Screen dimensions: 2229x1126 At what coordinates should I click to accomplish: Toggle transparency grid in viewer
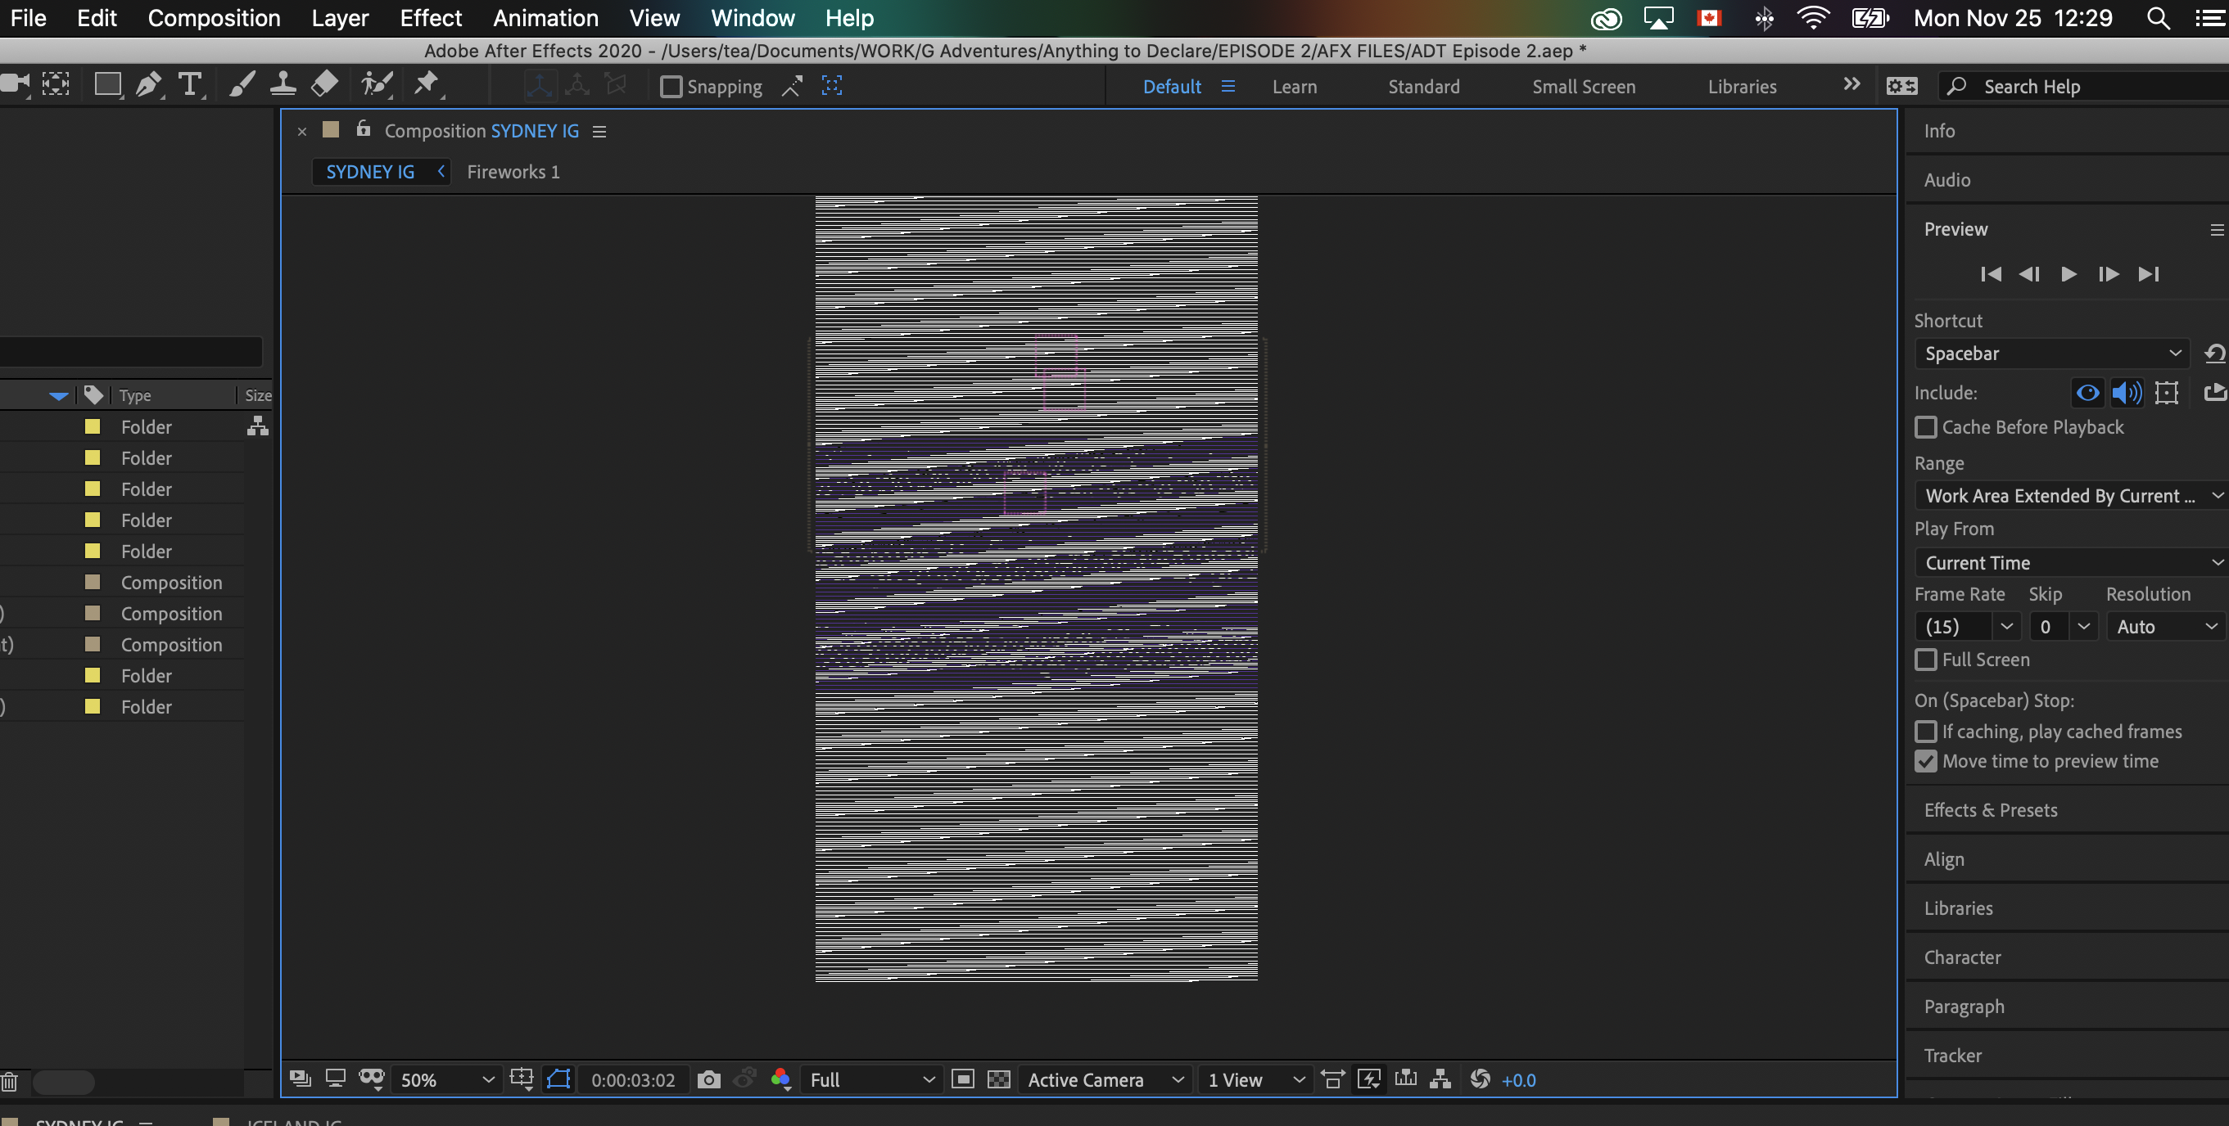pyautogui.click(x=998, y=1079)
